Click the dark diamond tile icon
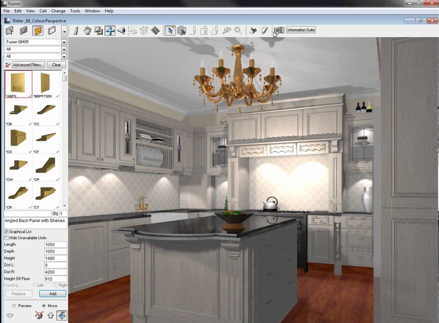439x323 pixels. pos(155,31)
